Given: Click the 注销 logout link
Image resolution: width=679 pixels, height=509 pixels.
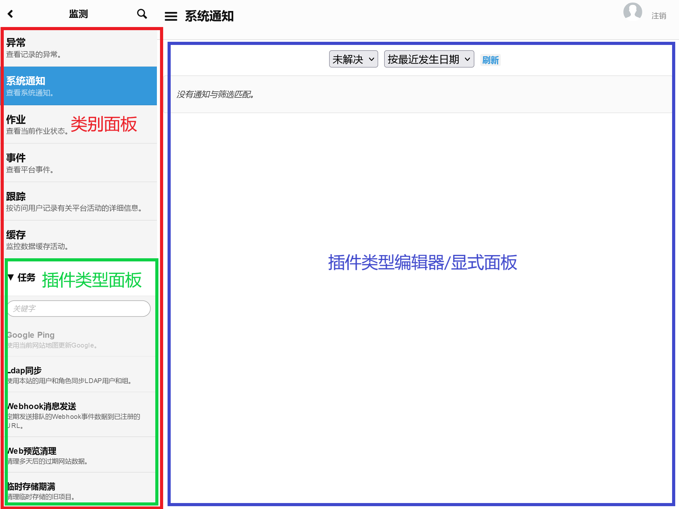Looking at the screenshot, I should (x=659, y=16).
